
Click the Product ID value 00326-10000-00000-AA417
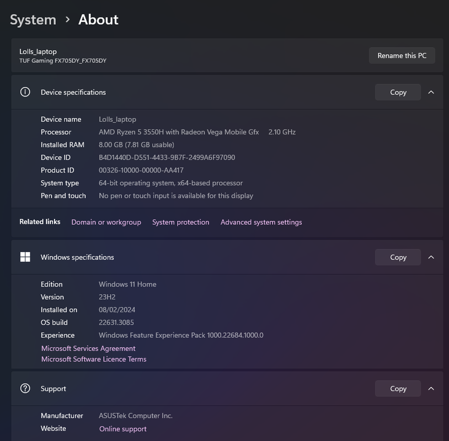(141, 170)
